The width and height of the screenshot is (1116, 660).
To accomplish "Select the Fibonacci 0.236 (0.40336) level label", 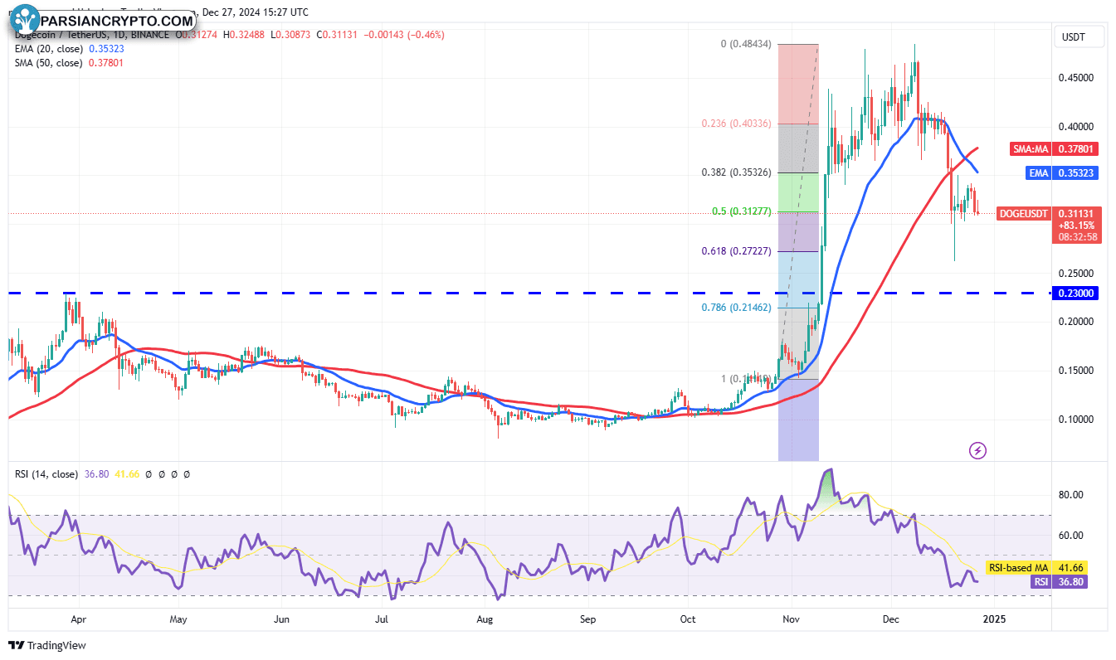I will tap(738, 124).
